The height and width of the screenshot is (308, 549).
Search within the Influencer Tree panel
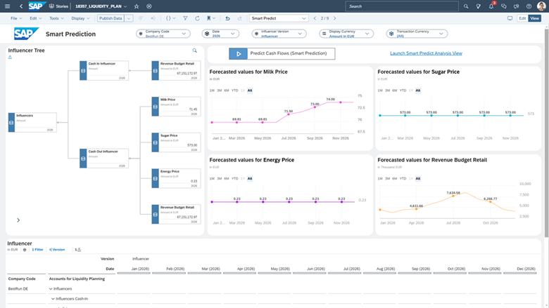[195, 51]
